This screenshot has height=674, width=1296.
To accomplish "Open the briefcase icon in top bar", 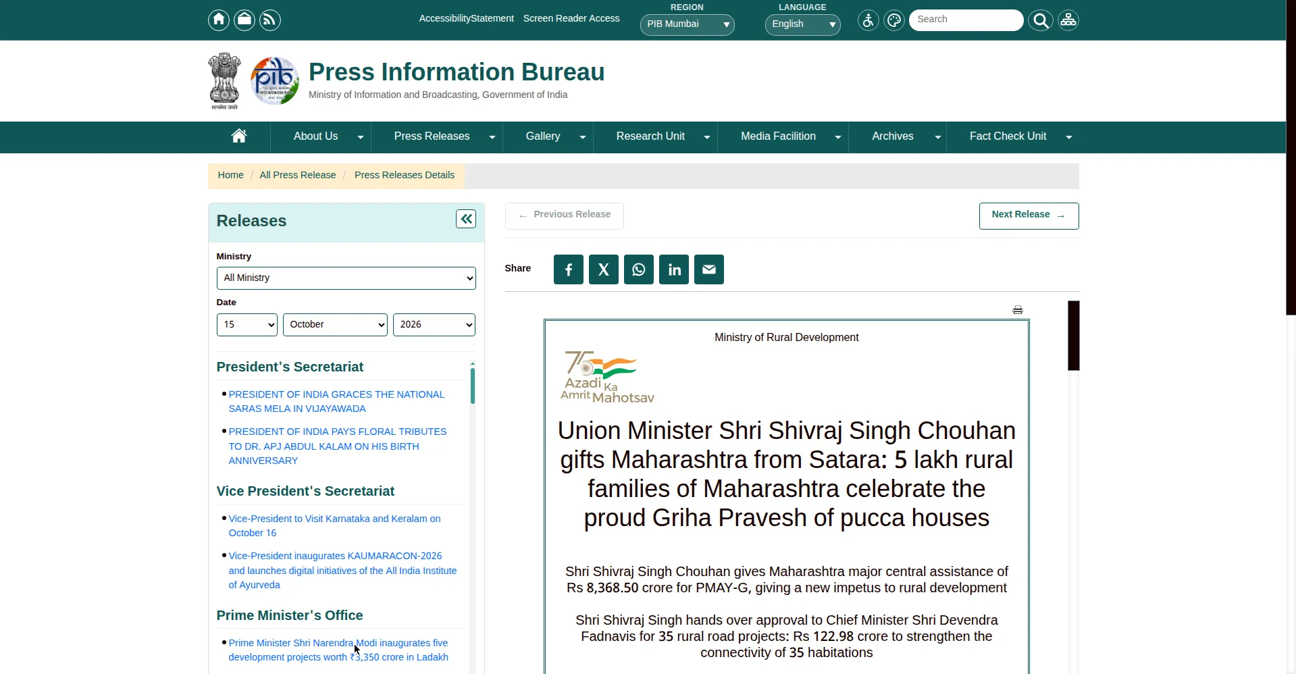I will [x=244, y=20].
